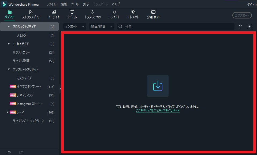The height and width of the screenshot is (155, 257).
Task: Collapse the プロジェクトメディア tree arrow
Action: [9, 27]
